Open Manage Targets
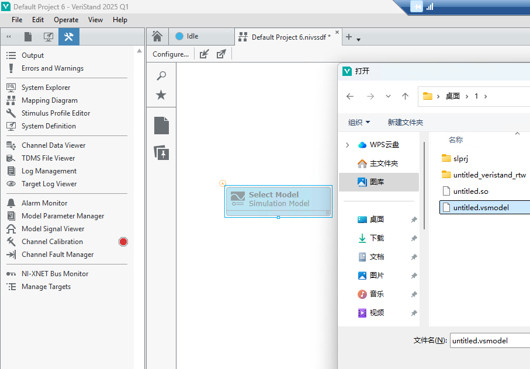The width and height of the screenshot is (530, 369). pyautogui.click(x=46, y=286)
